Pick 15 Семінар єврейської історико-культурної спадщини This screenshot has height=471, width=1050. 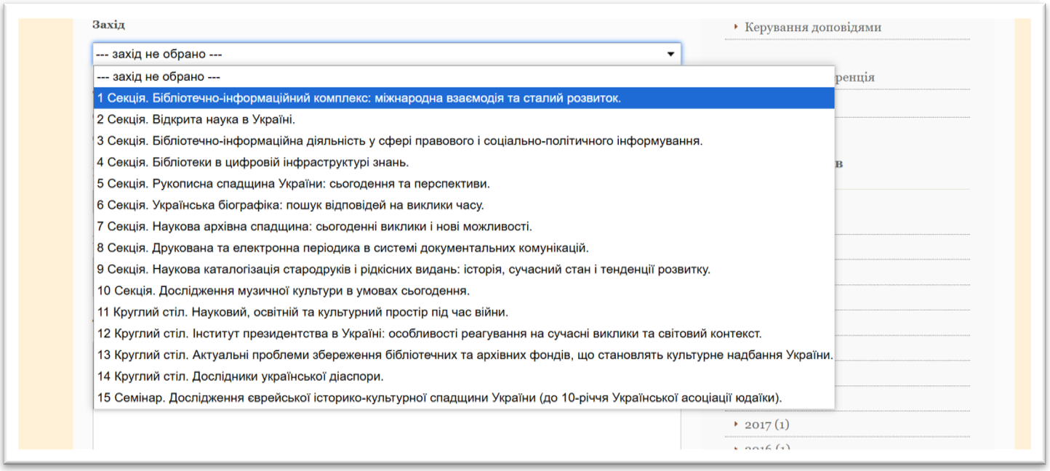[439, 398]
